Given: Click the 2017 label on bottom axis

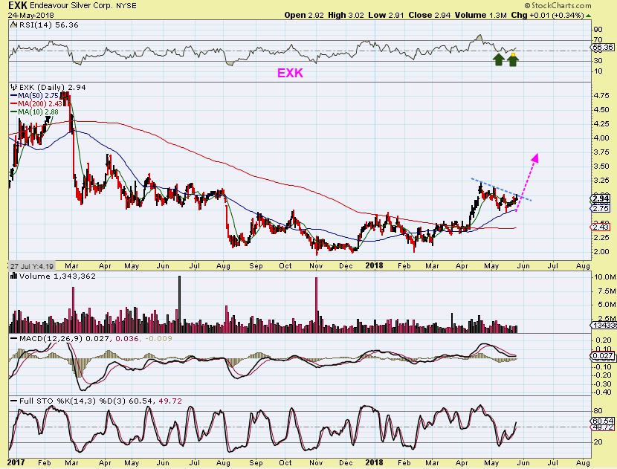Looking at the screenshot, I should 16,463.
